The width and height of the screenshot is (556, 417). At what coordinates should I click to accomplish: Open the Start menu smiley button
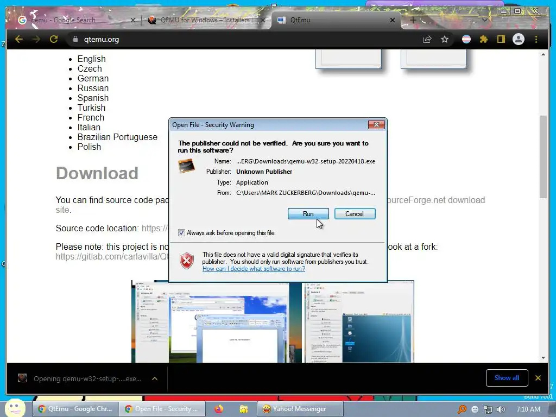click(15, 408)
